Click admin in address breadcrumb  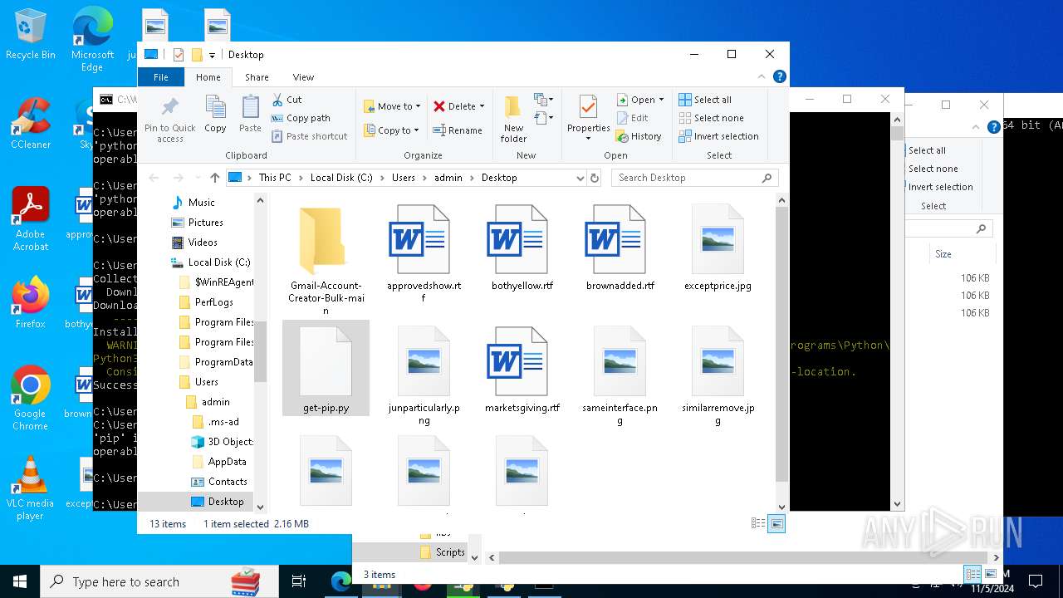click(448, 178)
